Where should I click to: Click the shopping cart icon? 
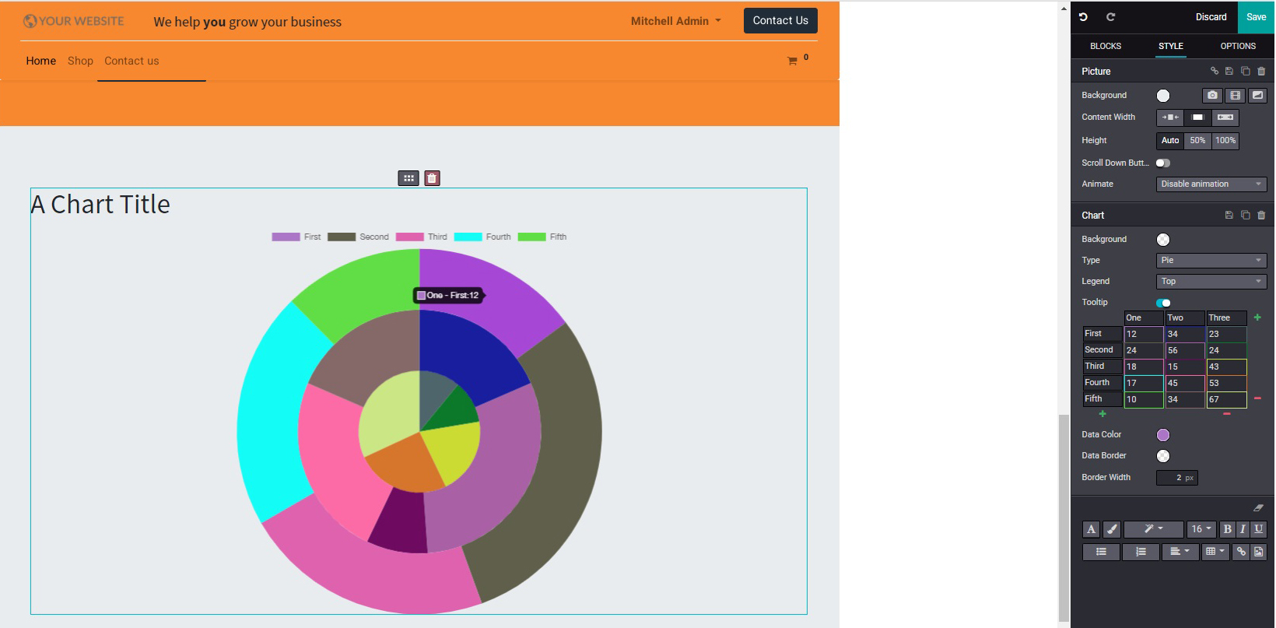792,61
